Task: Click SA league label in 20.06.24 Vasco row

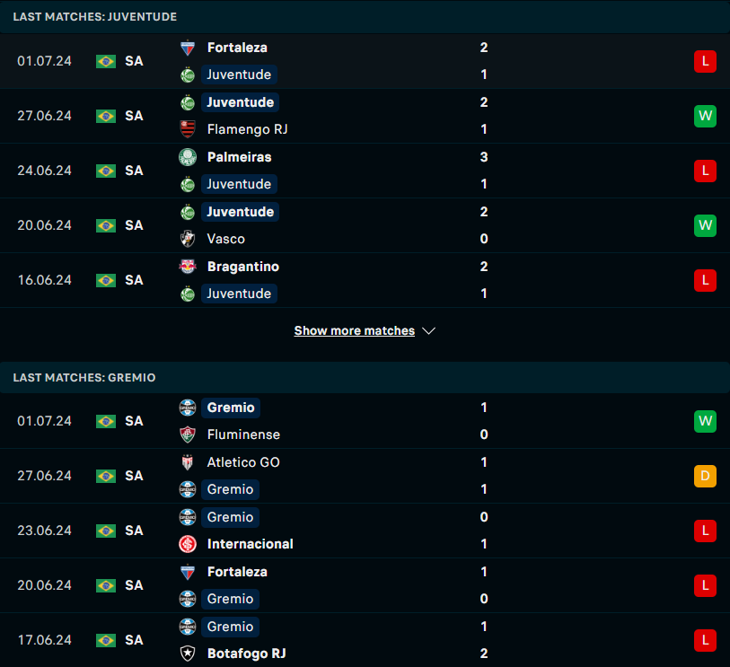Action: pos(134,225)
